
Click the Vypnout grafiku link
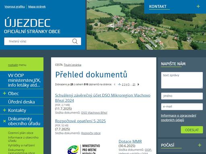pyautogui.click(x=14, y=7)
